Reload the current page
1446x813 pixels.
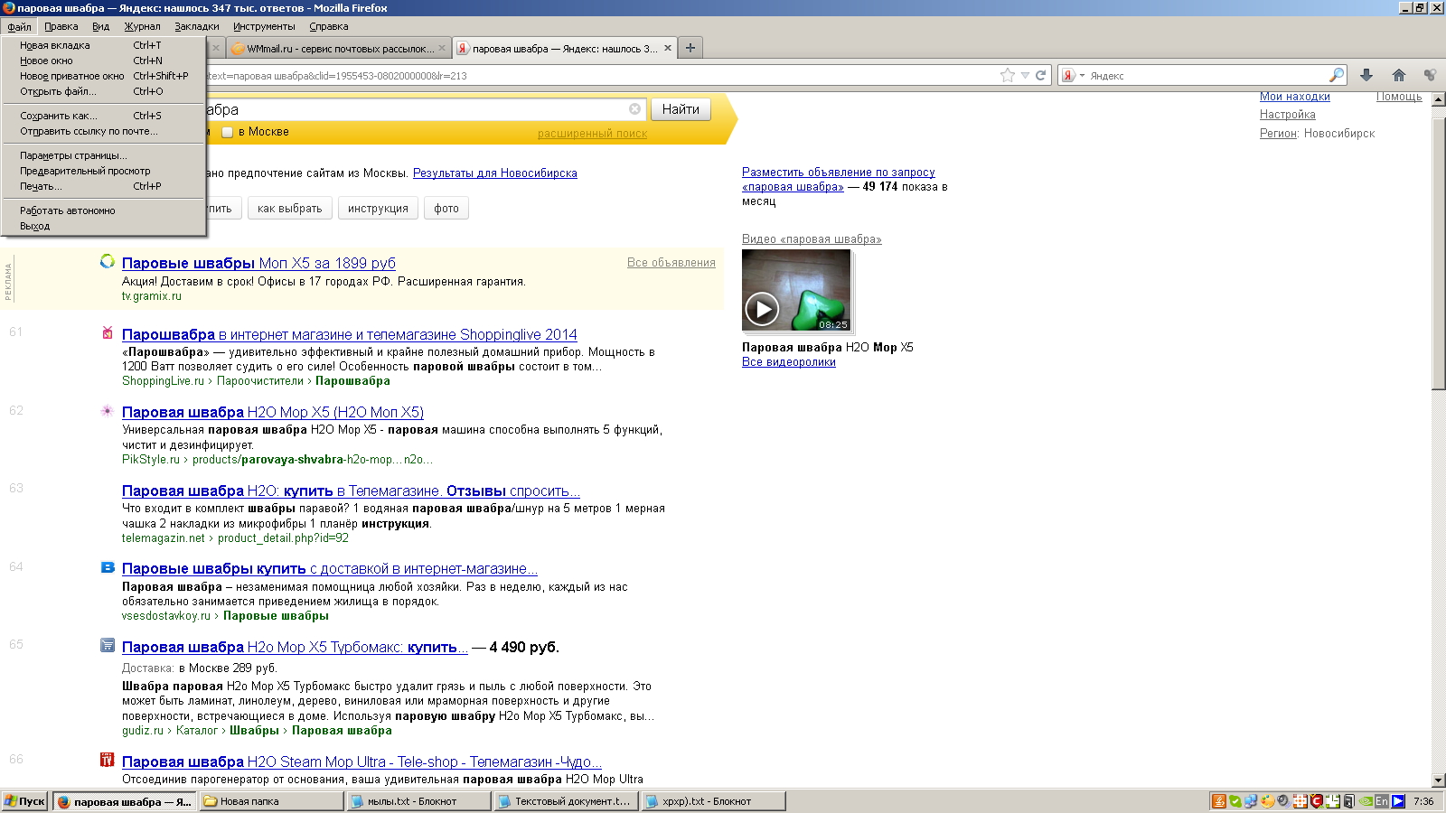pyautogui.click(x=1040, y=76)
